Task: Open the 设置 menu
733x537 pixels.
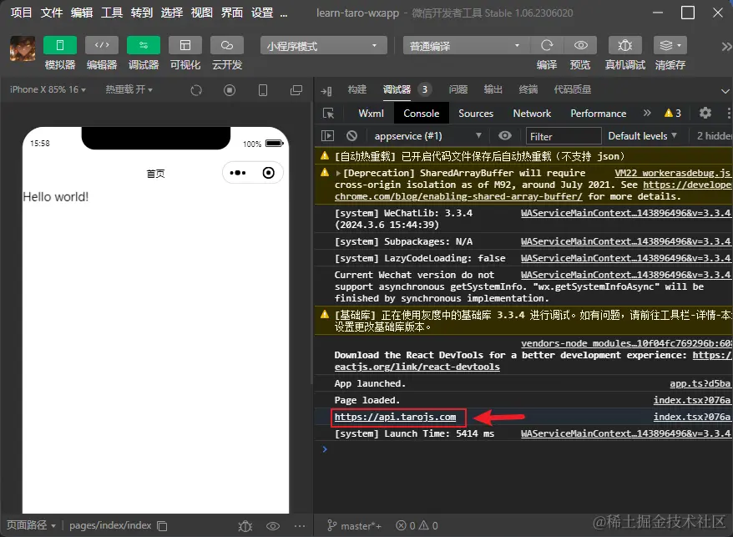Action: click(x=262, y=13)
